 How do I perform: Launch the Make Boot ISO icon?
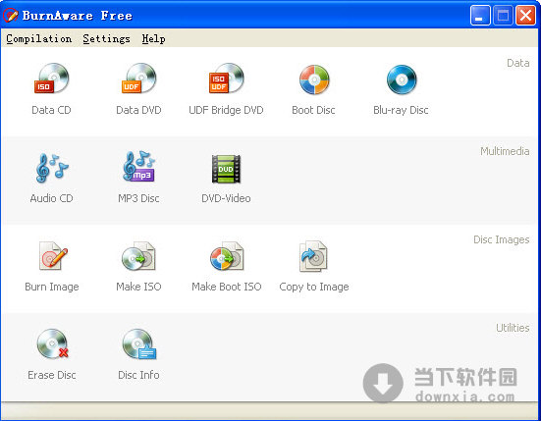[x=227, y=256]
